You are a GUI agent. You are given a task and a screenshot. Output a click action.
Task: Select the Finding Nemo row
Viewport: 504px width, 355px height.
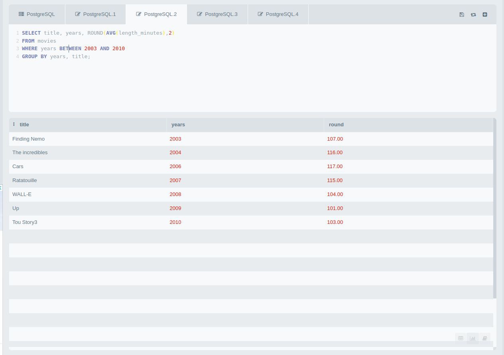pyautogui.click(x=251, y=139)
